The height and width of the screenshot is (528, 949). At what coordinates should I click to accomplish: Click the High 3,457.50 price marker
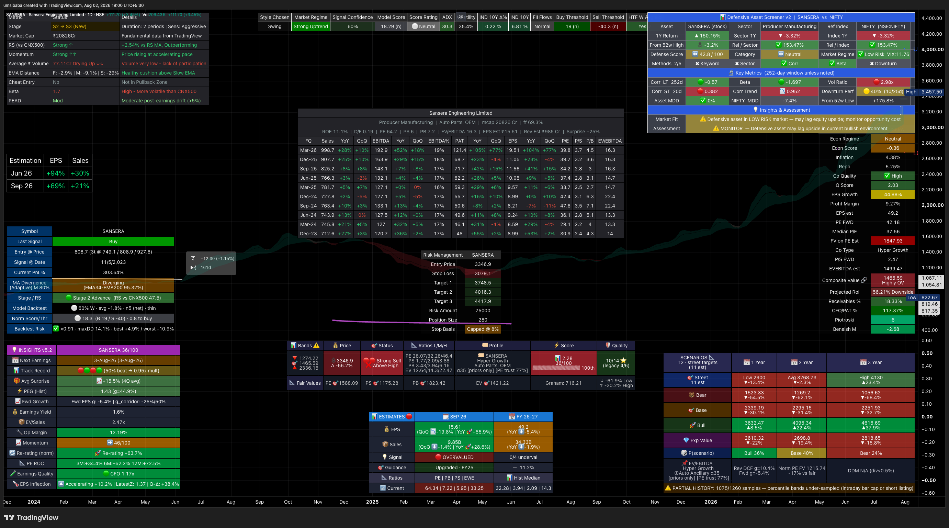(924, 92)
